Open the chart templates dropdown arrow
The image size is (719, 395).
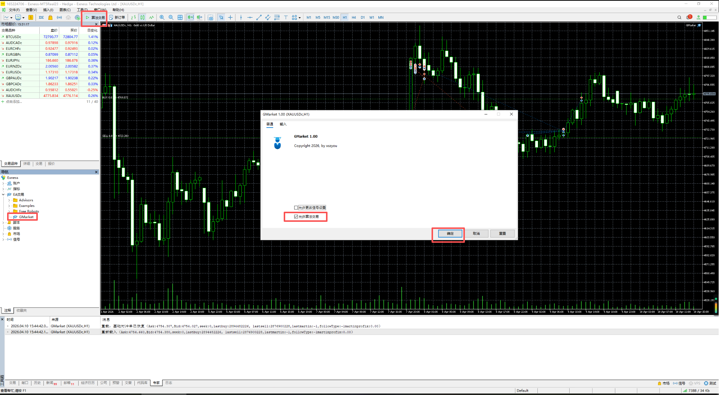click(23, 18)
